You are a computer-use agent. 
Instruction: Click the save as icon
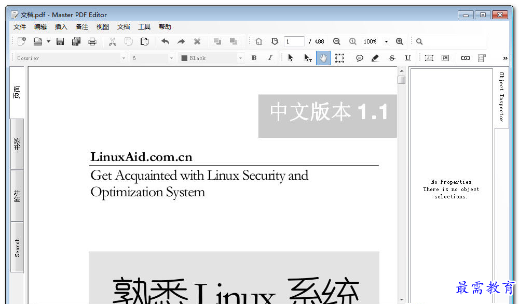click(x=76, y=41)
